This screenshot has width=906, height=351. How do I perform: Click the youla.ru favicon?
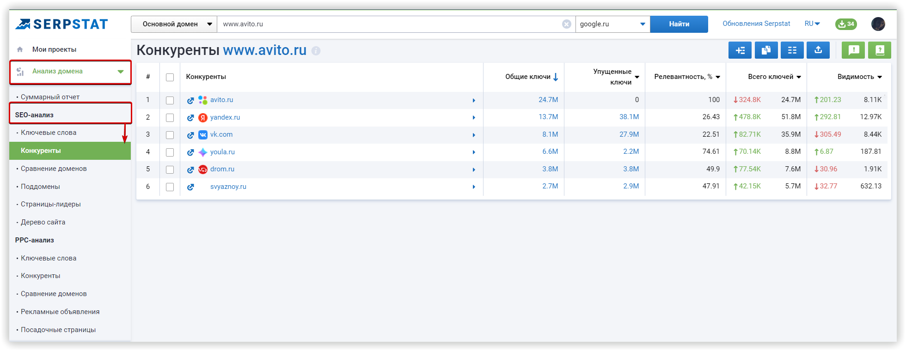pos(202,152)
